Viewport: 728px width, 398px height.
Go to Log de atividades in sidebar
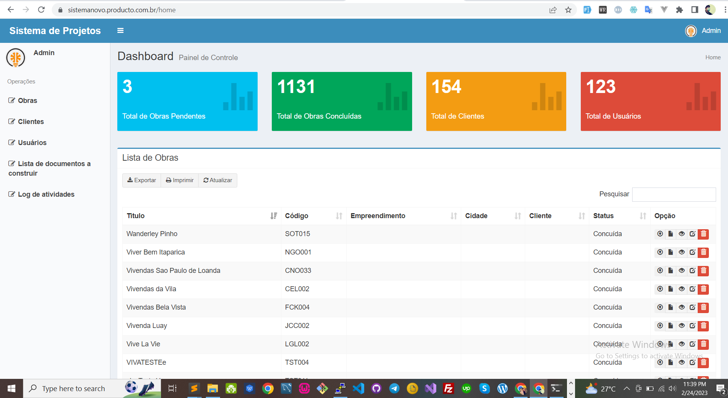coord(46,194)
